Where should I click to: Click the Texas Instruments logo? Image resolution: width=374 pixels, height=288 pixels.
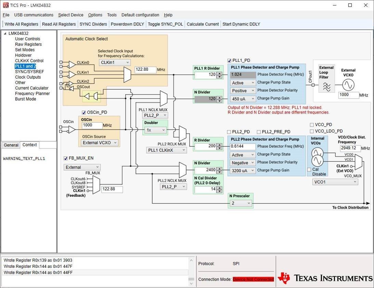coord(325,278)
